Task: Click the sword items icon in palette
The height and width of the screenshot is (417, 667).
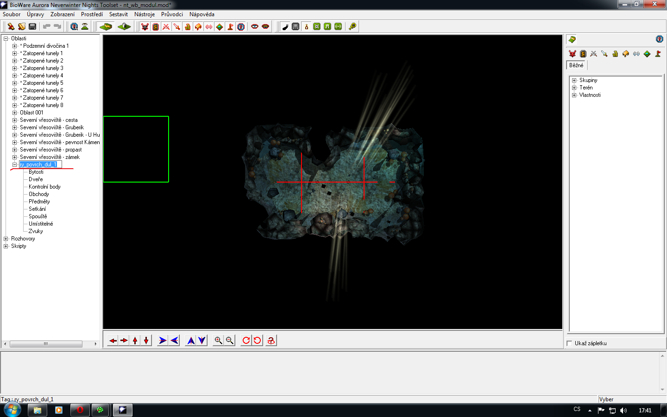Action: (x=604, y=54)
